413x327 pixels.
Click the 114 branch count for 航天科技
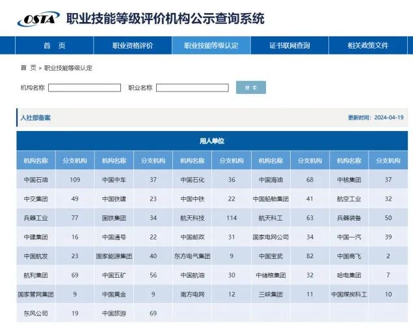[x=232, y=218]
